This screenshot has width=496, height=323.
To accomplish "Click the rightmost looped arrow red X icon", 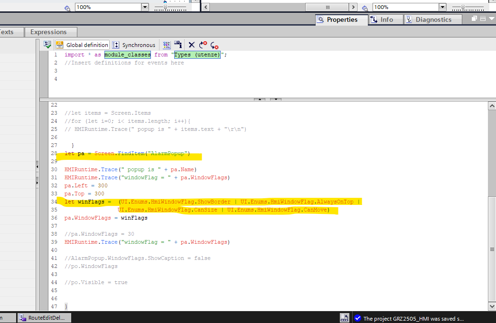I will point(215,45).
